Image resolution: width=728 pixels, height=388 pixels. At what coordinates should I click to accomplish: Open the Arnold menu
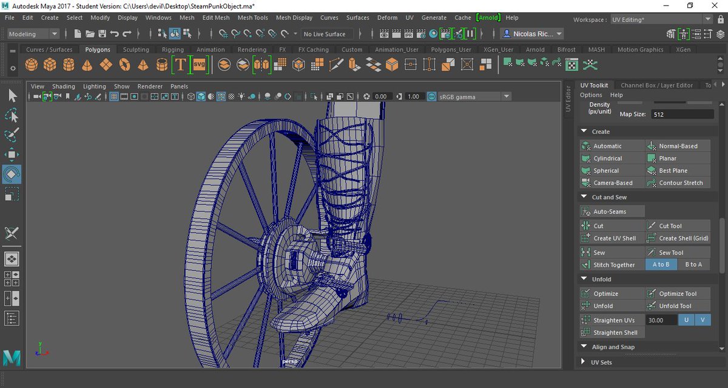click(x=488, y=18)
